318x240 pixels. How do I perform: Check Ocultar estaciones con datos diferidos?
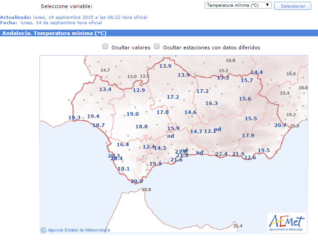click(157, 46)
